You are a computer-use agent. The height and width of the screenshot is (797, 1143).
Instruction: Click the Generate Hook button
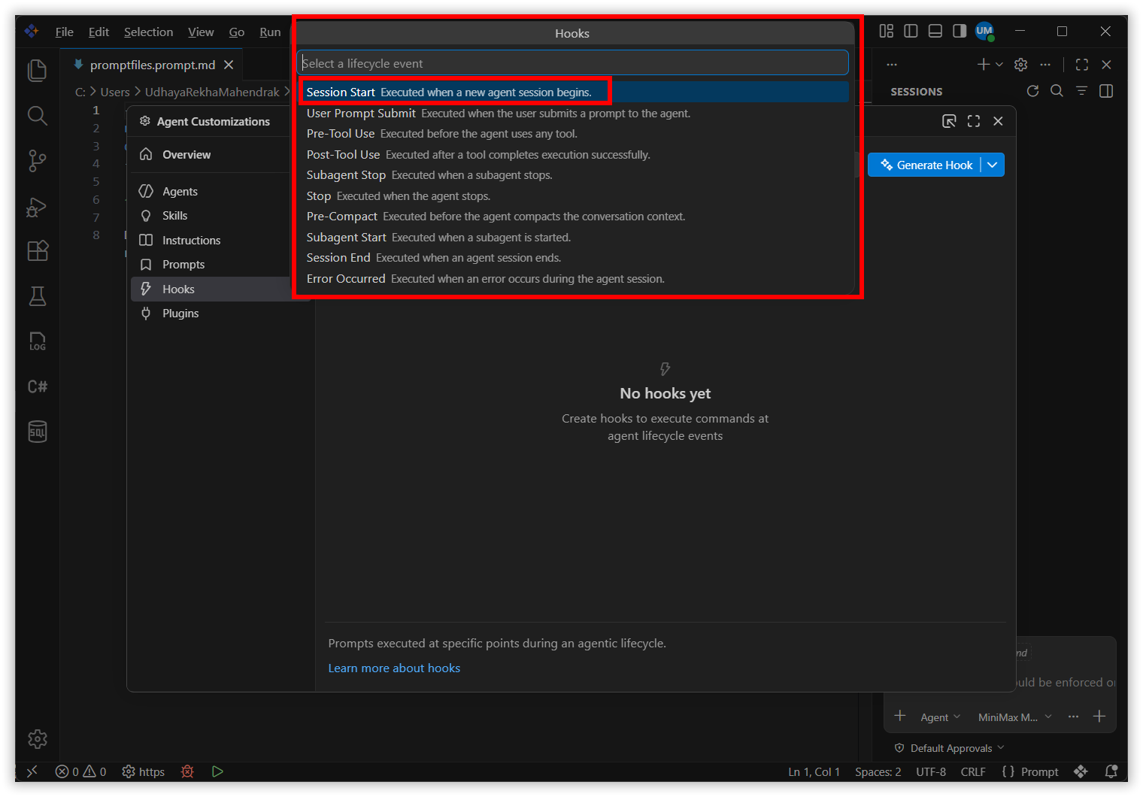[x=926, y=165]
